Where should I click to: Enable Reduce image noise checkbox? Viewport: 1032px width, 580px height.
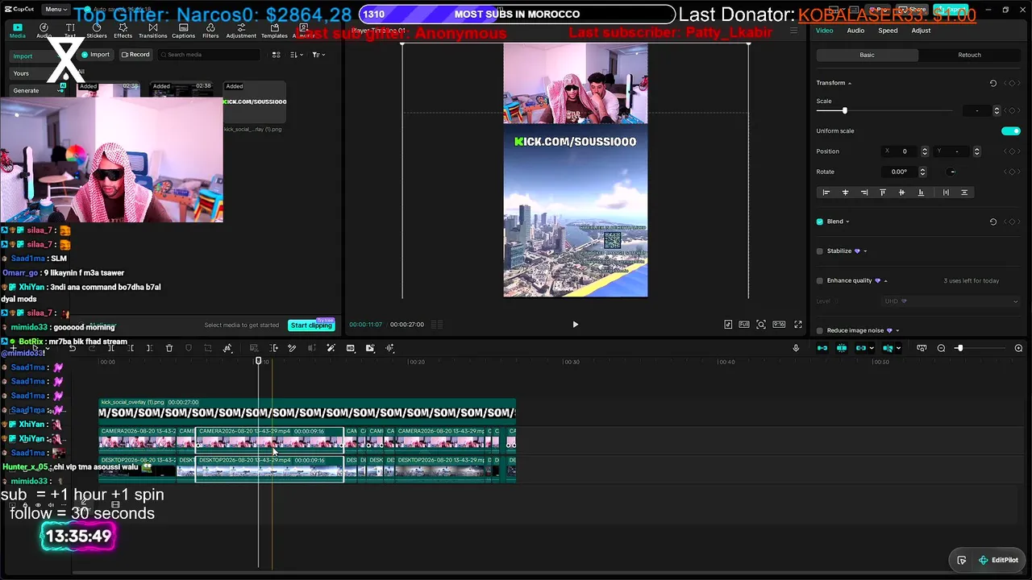[820, 330]
